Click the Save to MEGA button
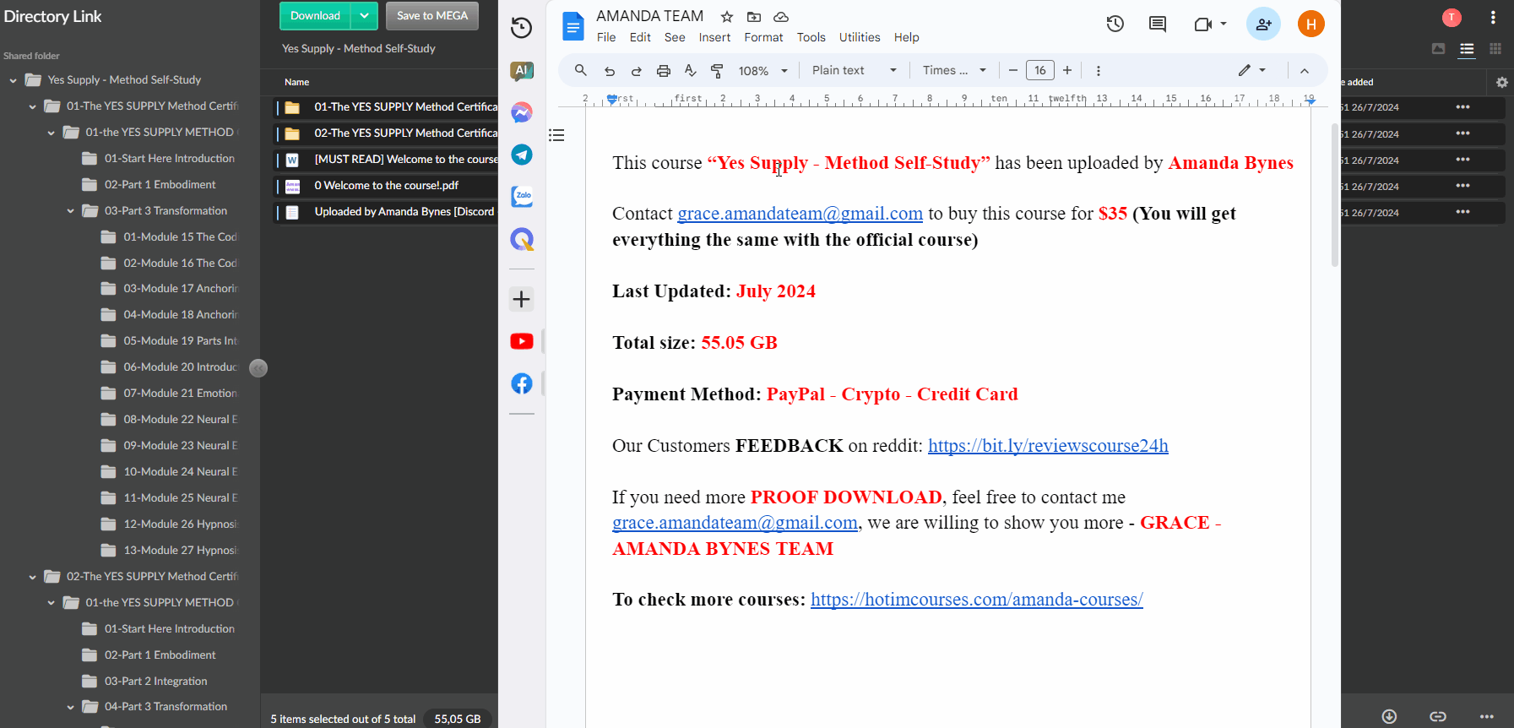 coord(432,16)
